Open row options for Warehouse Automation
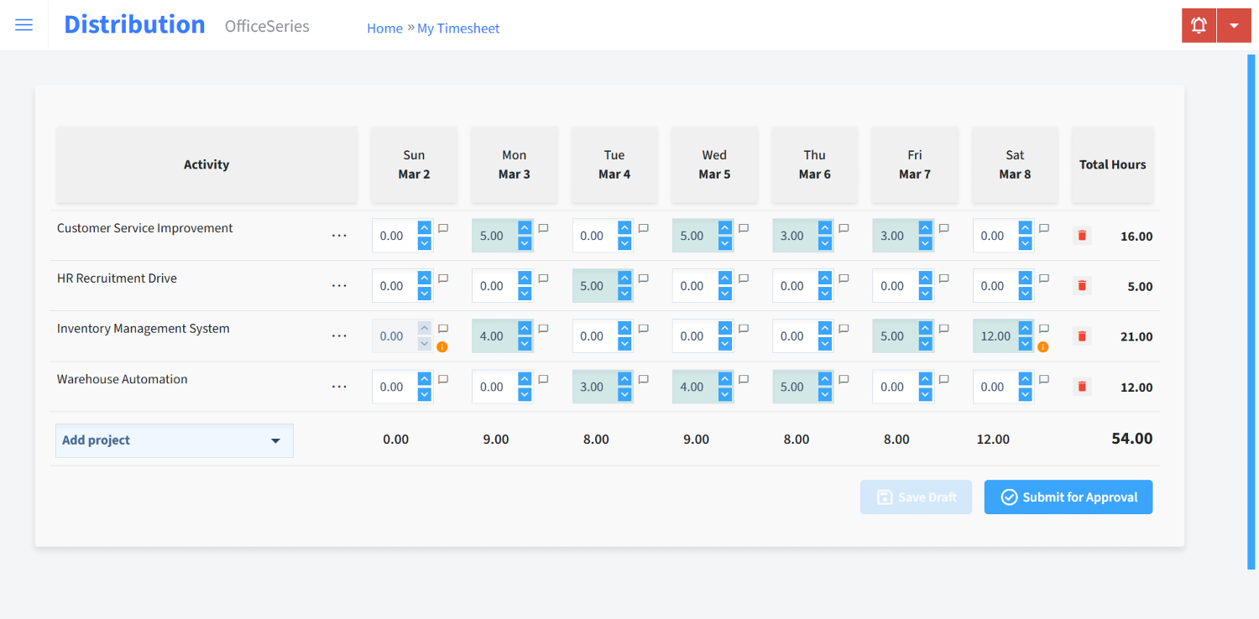The image size is (1259, 619). pos(339,387)
